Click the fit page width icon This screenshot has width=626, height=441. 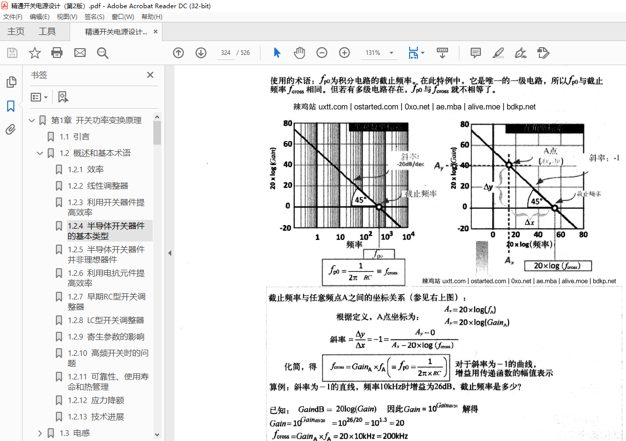(413, 53)
